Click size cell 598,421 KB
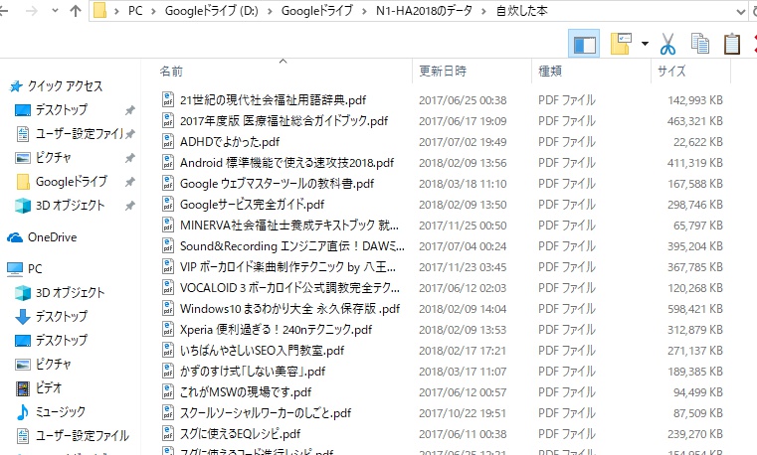Image resolution: width=757 pixels, height=455 pixels. point(695,309)
